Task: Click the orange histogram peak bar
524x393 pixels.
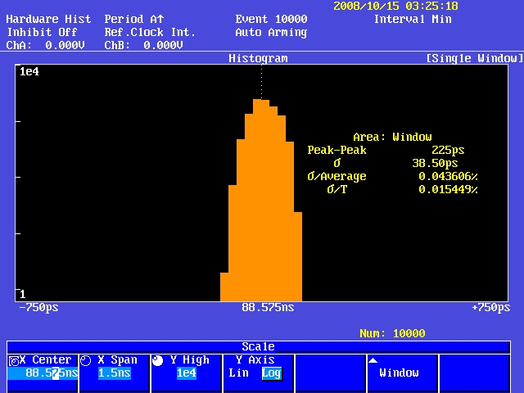Action: (x=261, y=200)
